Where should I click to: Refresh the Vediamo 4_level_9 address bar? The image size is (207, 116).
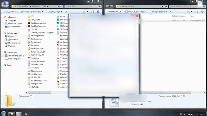tap(166, 6)
